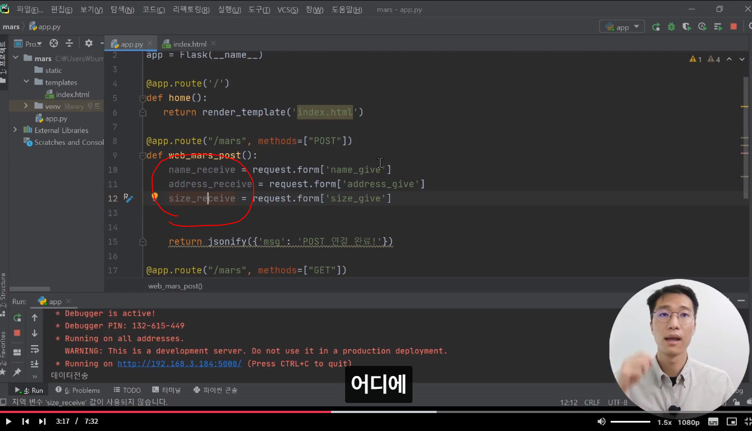Image resolution: width=752 pixels, height=431 pixels.
Task: Open the TODO tool window tab
Action: [x=127, y=390]
